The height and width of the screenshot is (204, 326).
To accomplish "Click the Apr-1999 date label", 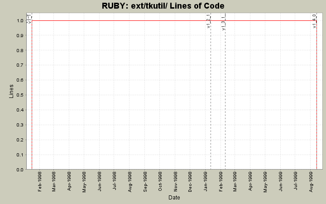I will pos(250,181).
